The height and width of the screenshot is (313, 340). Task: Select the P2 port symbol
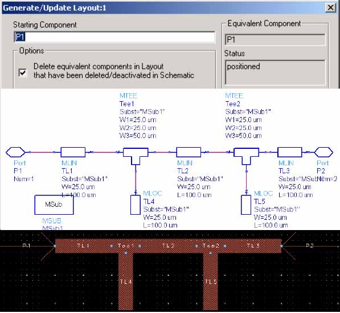(x=323, y=152)
